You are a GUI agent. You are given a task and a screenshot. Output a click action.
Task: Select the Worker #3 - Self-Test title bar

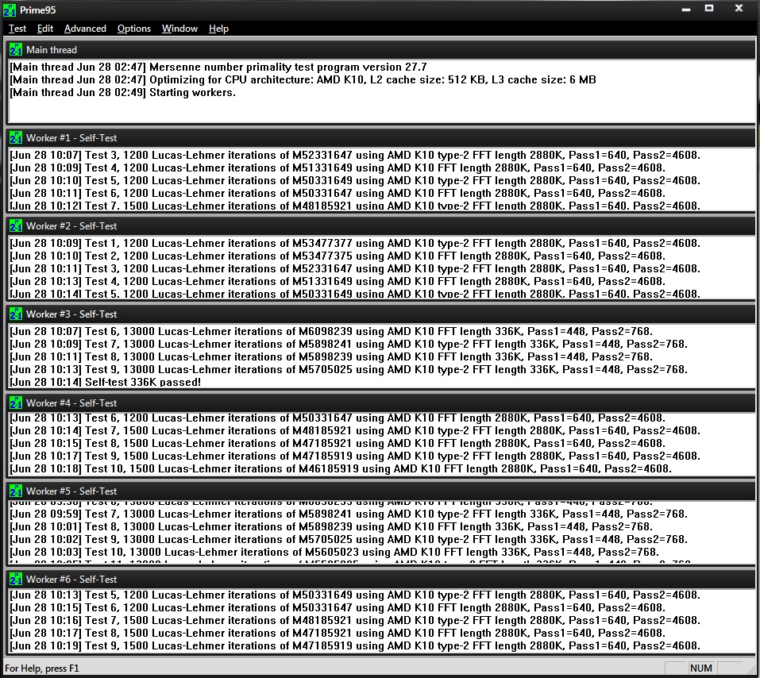pos(380,314)
